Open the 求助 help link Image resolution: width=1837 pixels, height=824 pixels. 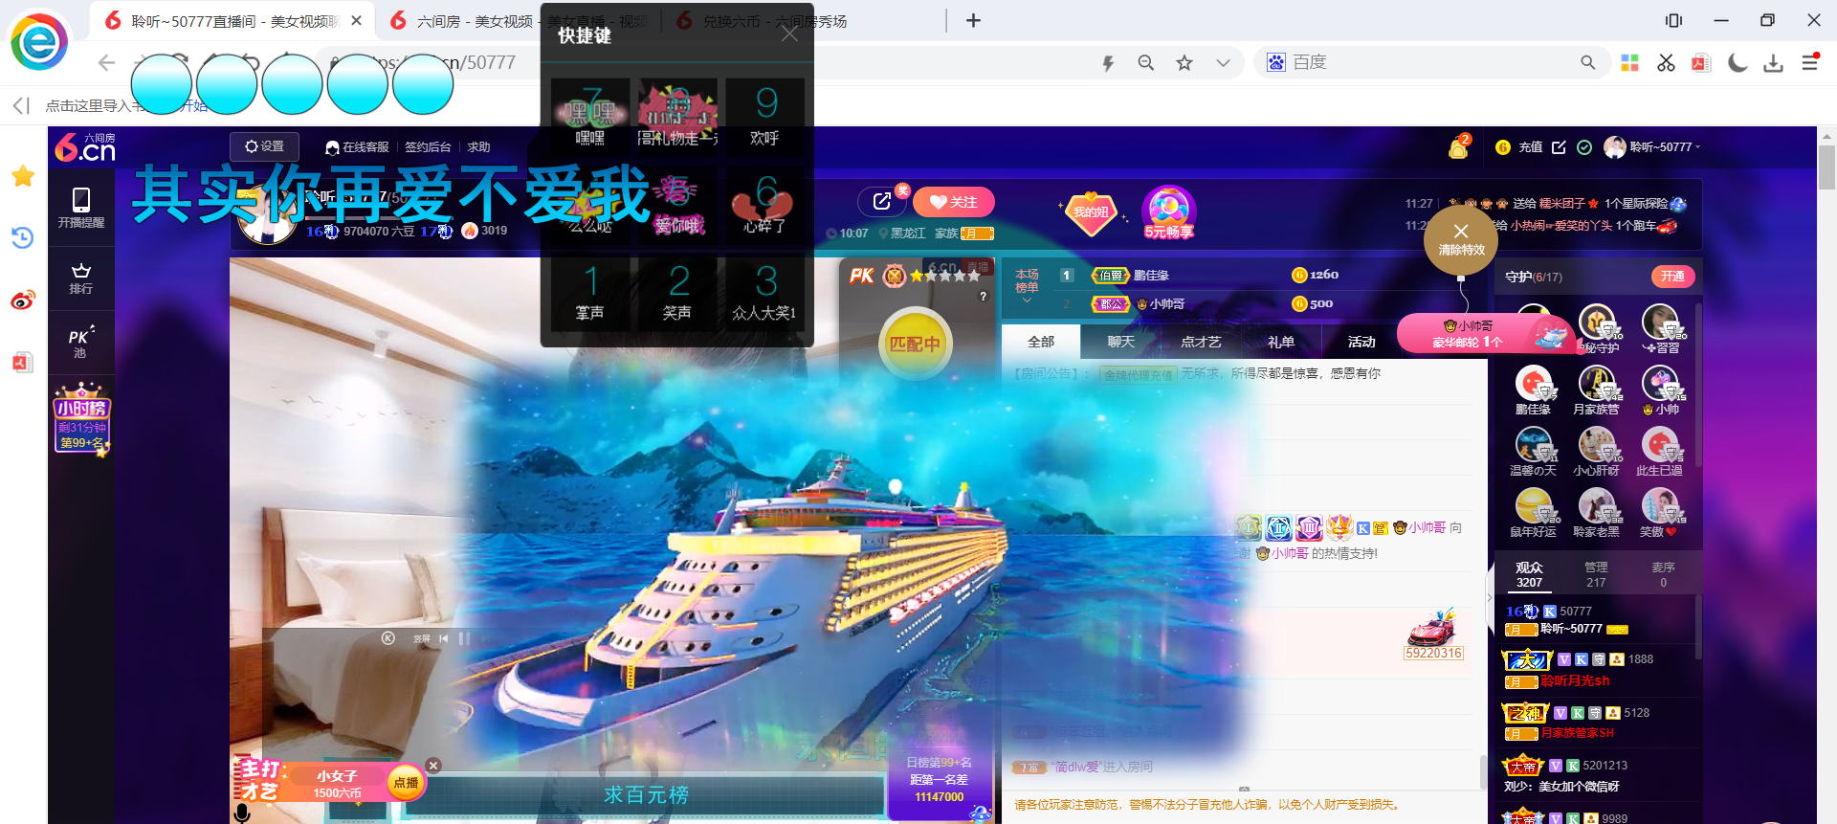point(478,147)
